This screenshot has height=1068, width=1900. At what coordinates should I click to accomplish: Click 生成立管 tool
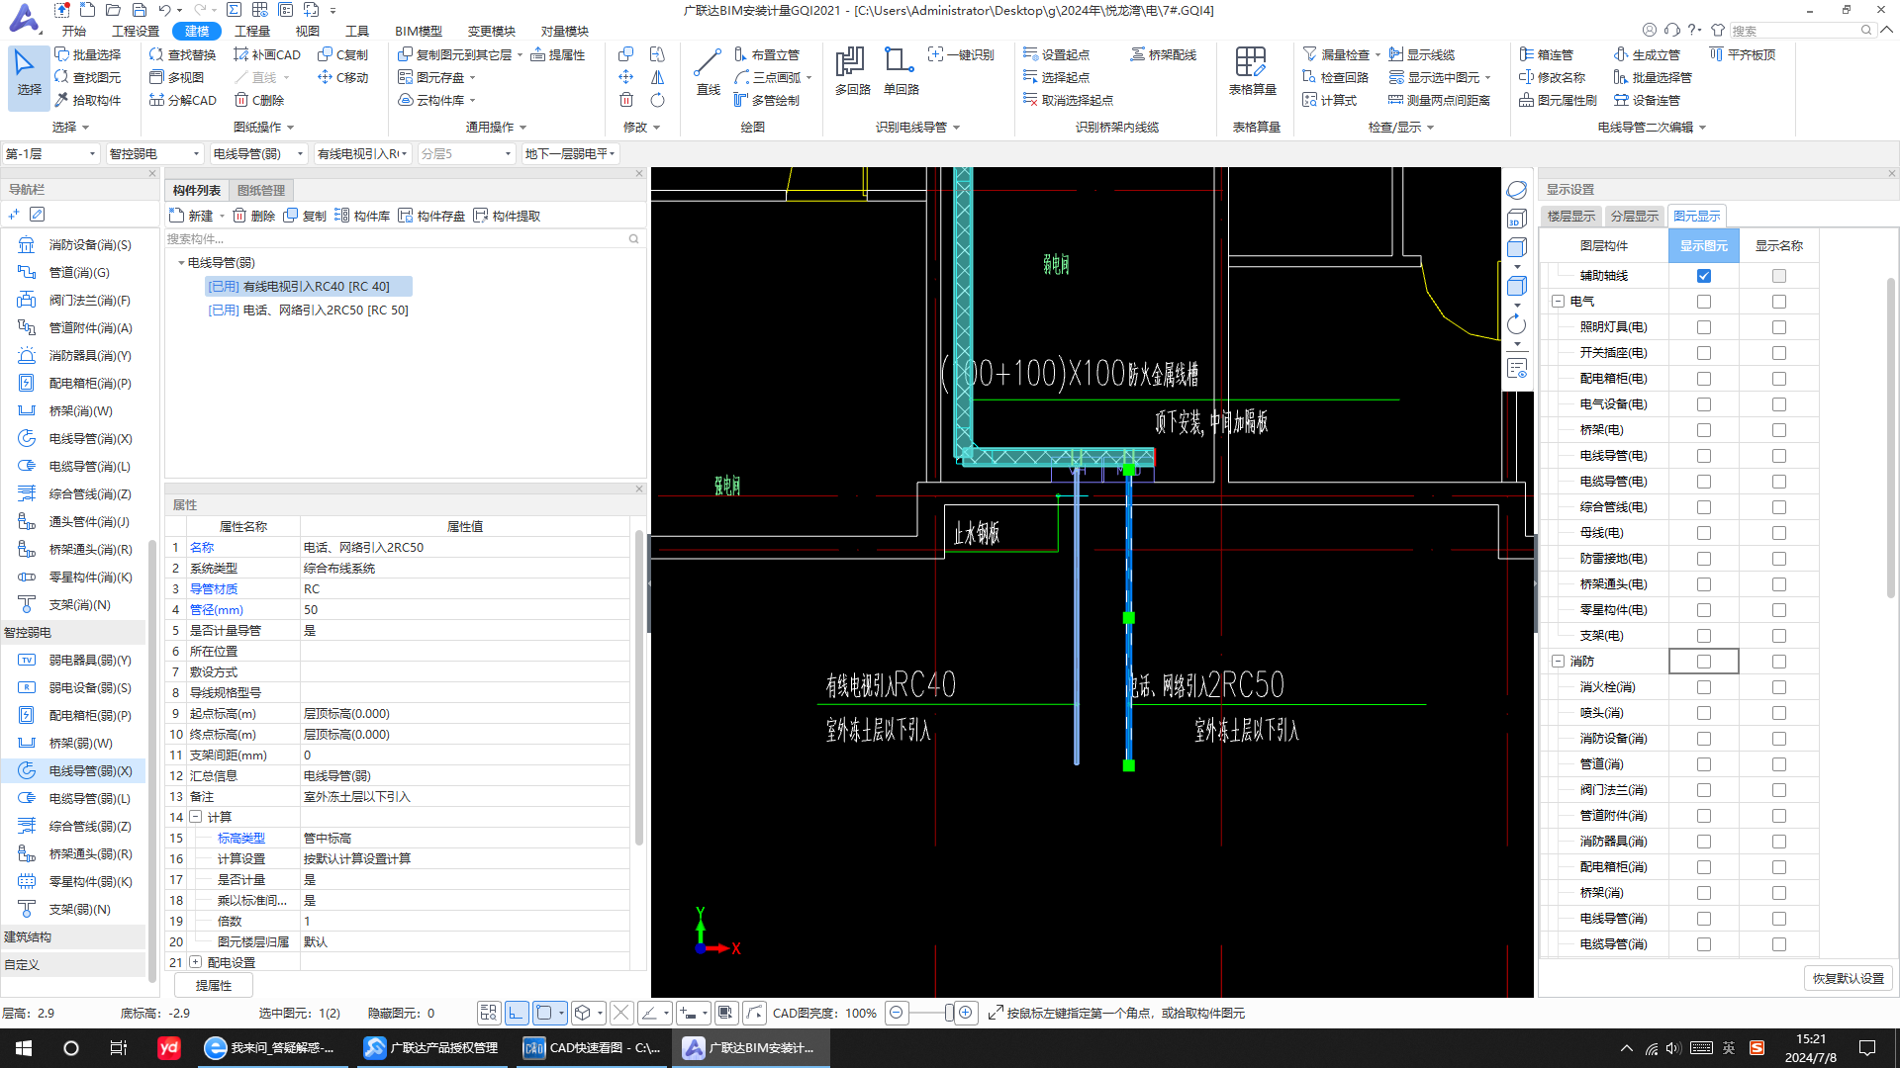point(1648,54)
